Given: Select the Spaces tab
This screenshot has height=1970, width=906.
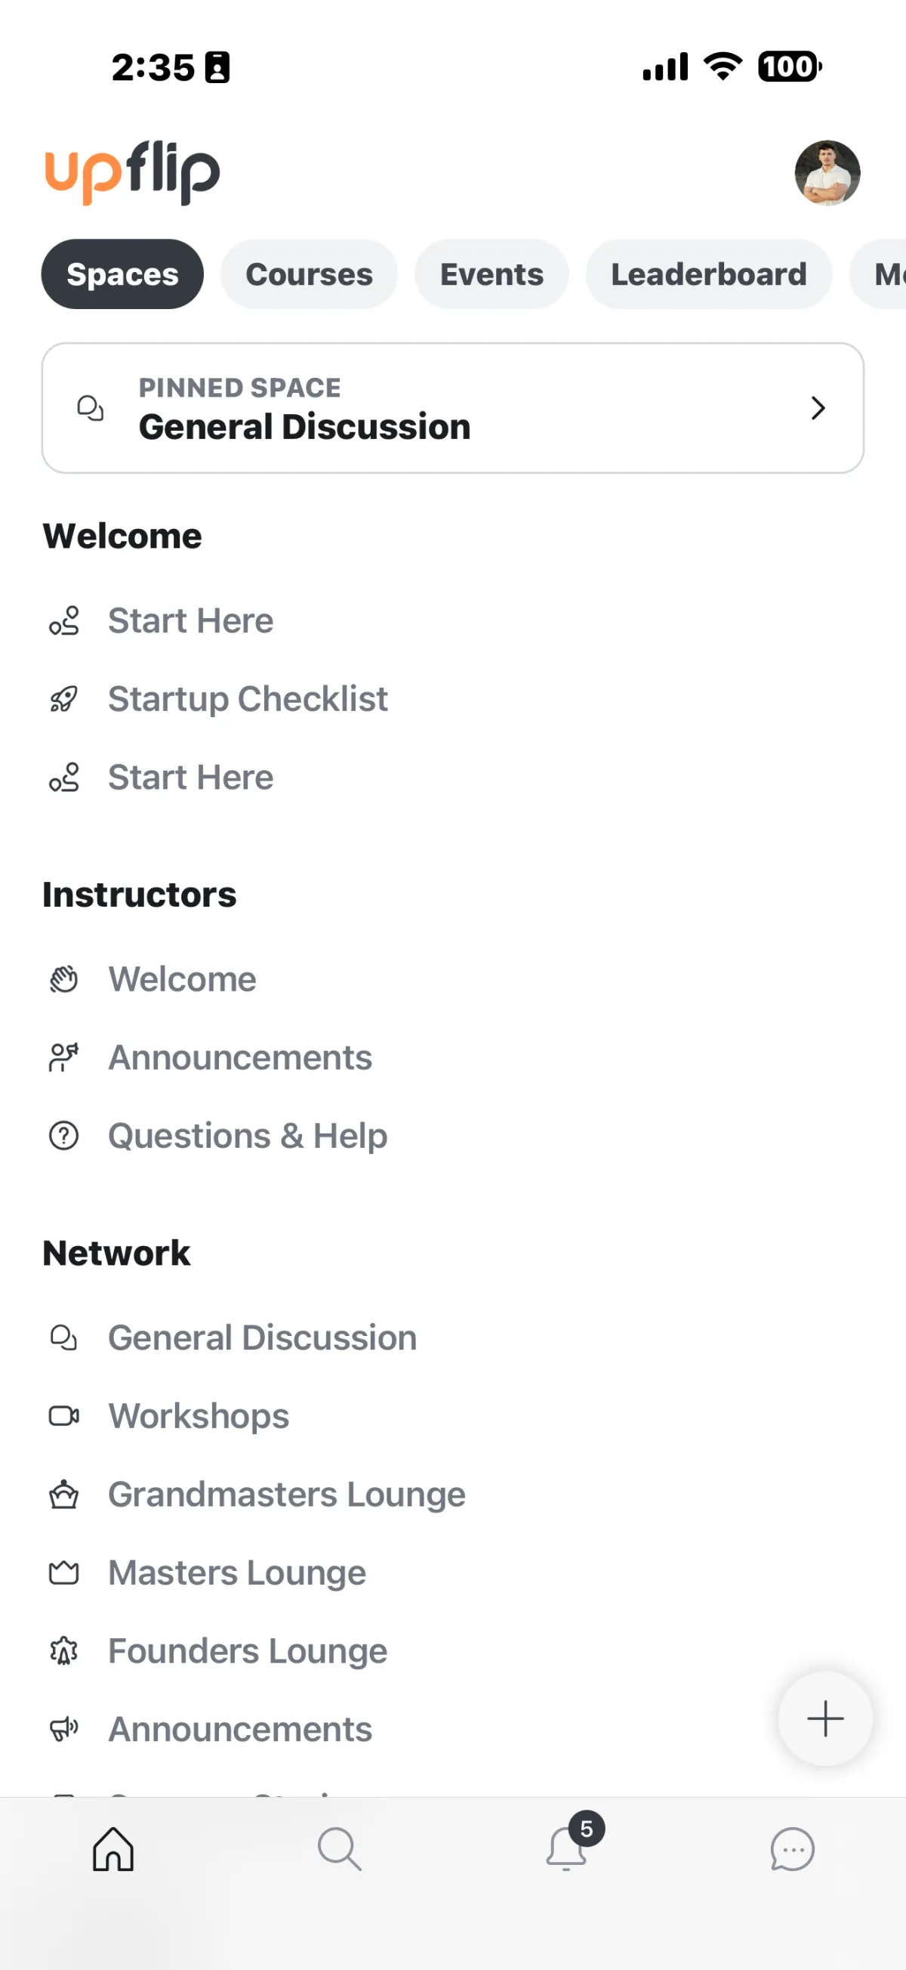Looking at the screenshot, I should 122,274.
